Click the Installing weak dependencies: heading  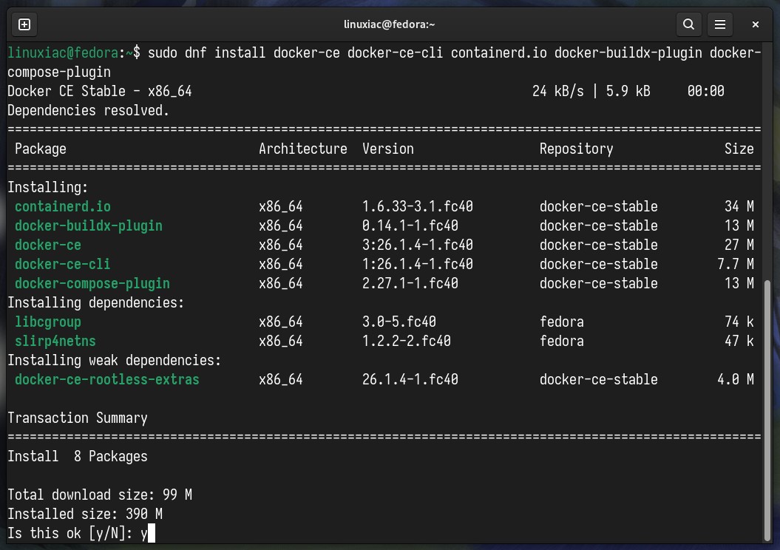click(115, 360)
